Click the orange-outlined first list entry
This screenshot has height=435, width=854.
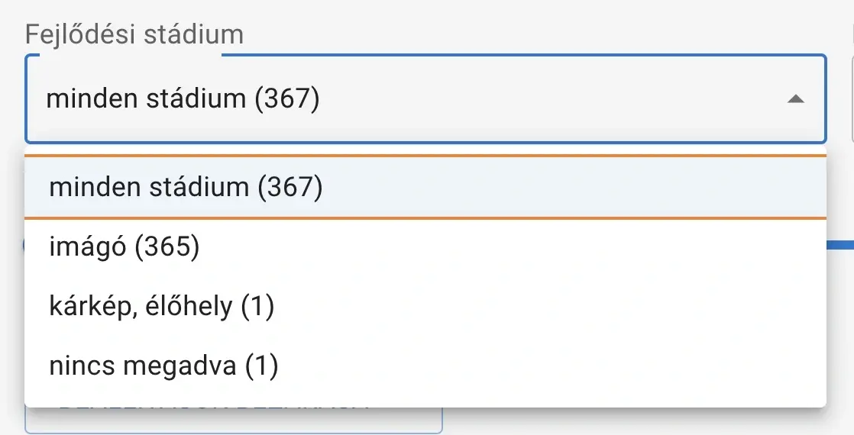[425, 188]
